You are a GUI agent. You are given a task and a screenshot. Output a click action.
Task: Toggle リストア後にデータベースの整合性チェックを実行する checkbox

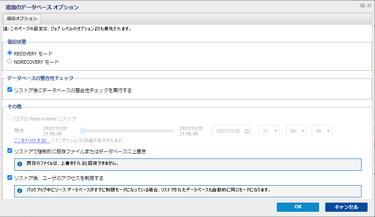[x=10, y=90]
